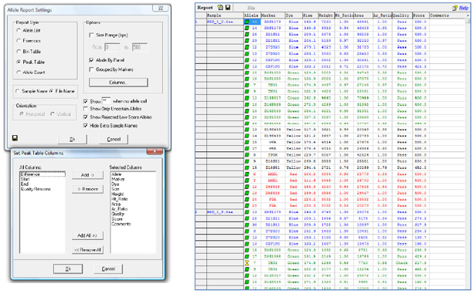Click the save disk icon in Report toolbar
The height and width of the screenshot is (294, 476).
pos(228,7)
